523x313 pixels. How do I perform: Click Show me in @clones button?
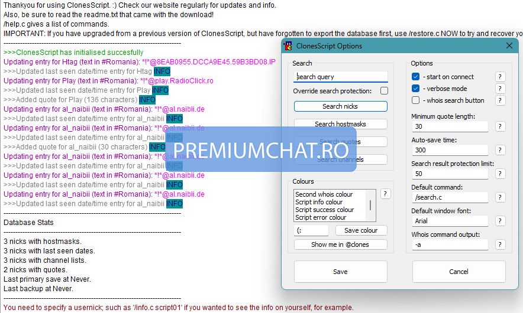click(x=341, y=244)
